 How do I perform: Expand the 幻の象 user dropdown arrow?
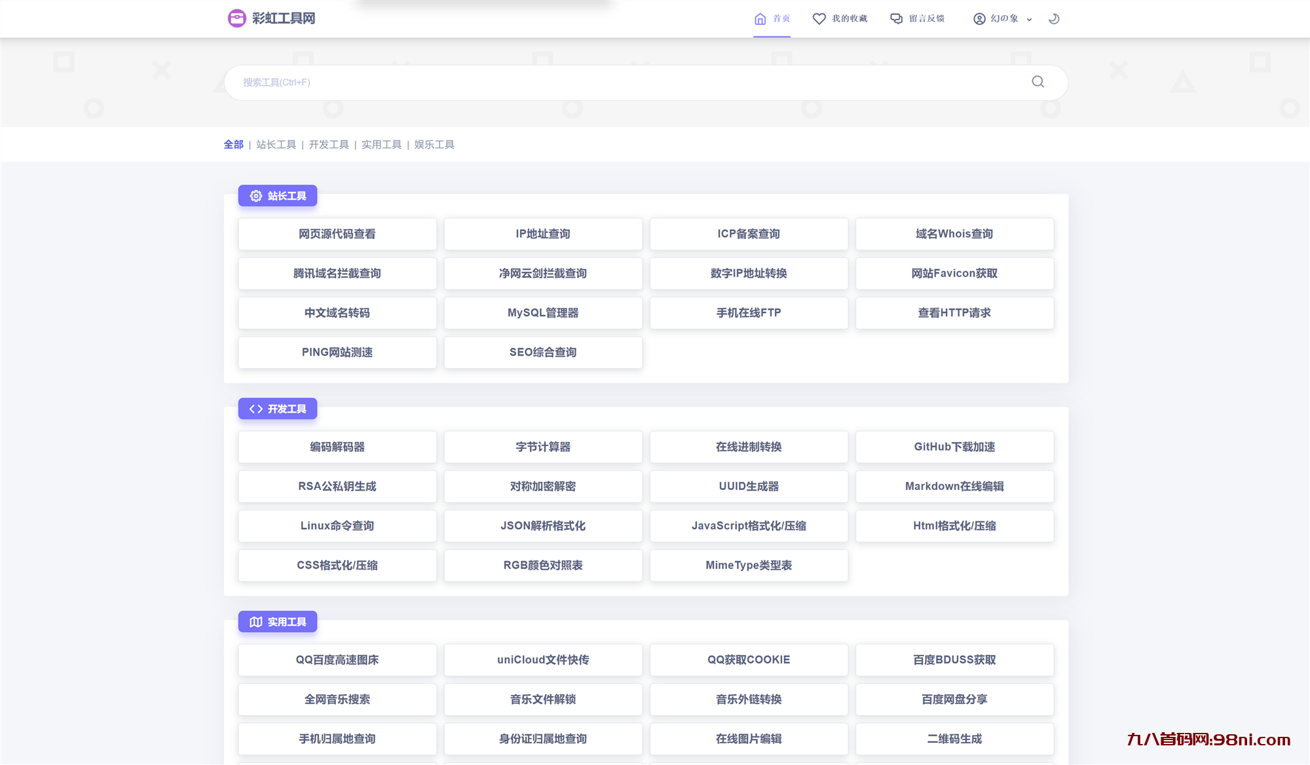pyautogui.click(x=1029, y=20)
